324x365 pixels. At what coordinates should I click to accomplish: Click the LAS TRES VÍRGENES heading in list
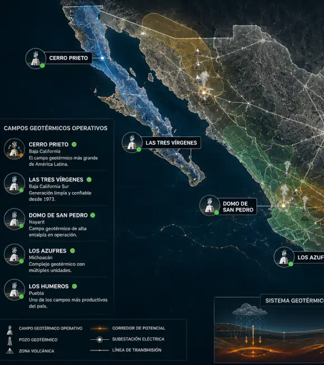(56, 179)
